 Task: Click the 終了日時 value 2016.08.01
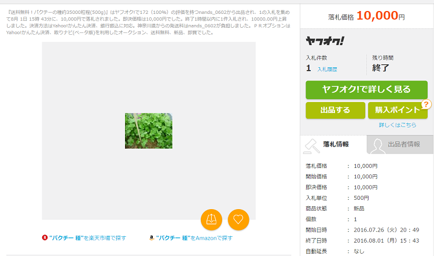[387, 240]
